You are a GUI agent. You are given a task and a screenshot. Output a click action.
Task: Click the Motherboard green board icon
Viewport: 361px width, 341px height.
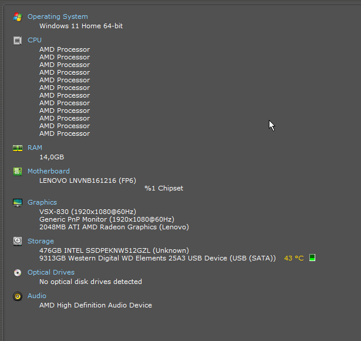pos(18,171)
